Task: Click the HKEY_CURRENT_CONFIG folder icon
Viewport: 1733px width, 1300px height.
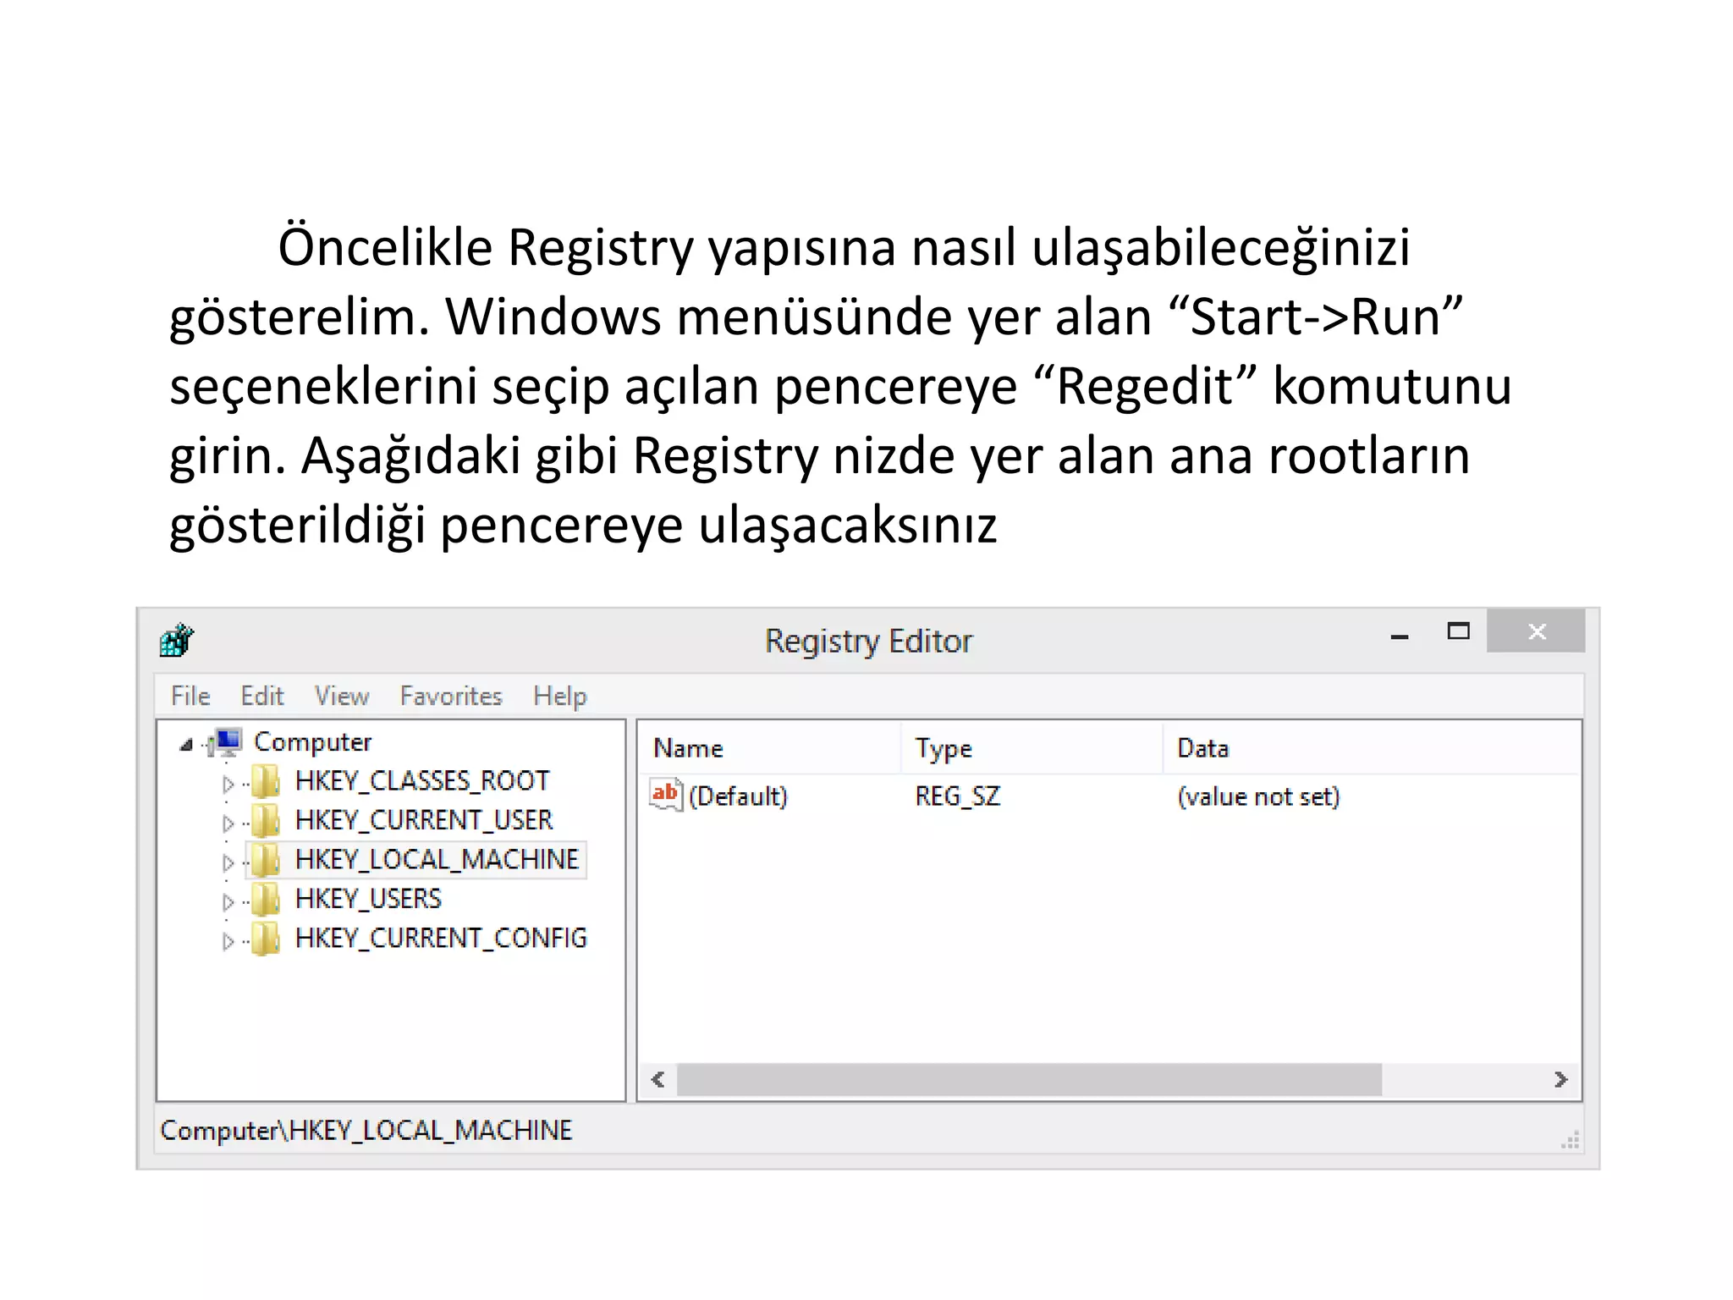Action: tap(266, 939)
